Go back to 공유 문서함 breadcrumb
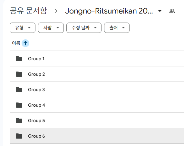 [28, 11]
